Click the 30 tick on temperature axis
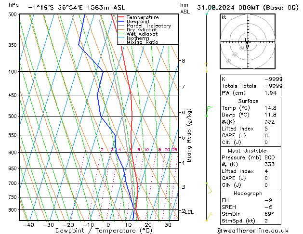 coord(168,225)
